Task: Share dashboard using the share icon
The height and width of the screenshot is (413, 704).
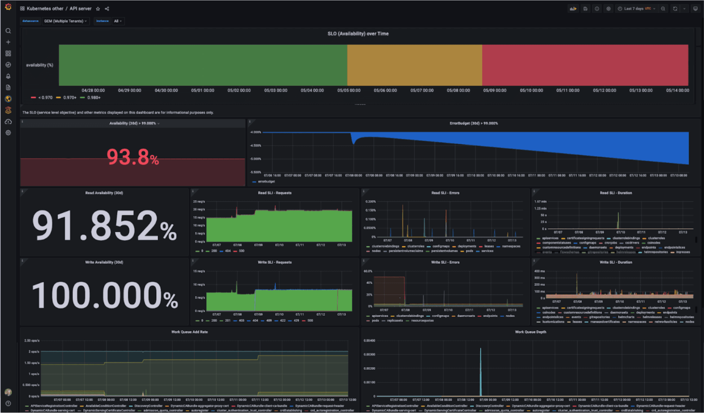Action: pos(107,9)
